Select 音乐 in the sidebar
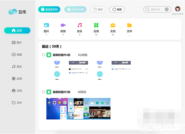This screenshot has width=185, height=134. [x=17, y=67]
